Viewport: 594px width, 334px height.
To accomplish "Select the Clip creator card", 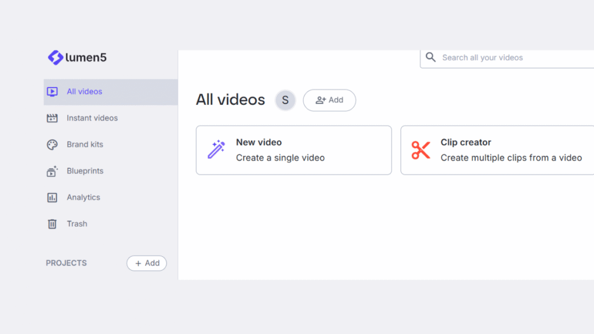I will coord(499,150).
